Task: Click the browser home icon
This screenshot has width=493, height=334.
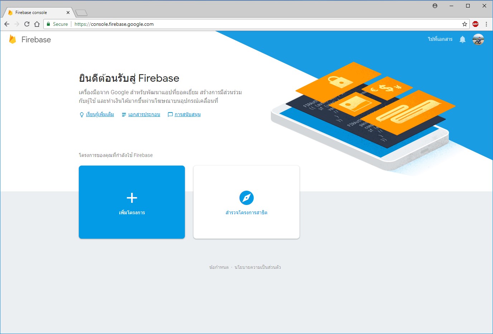Action: point(37,24)
